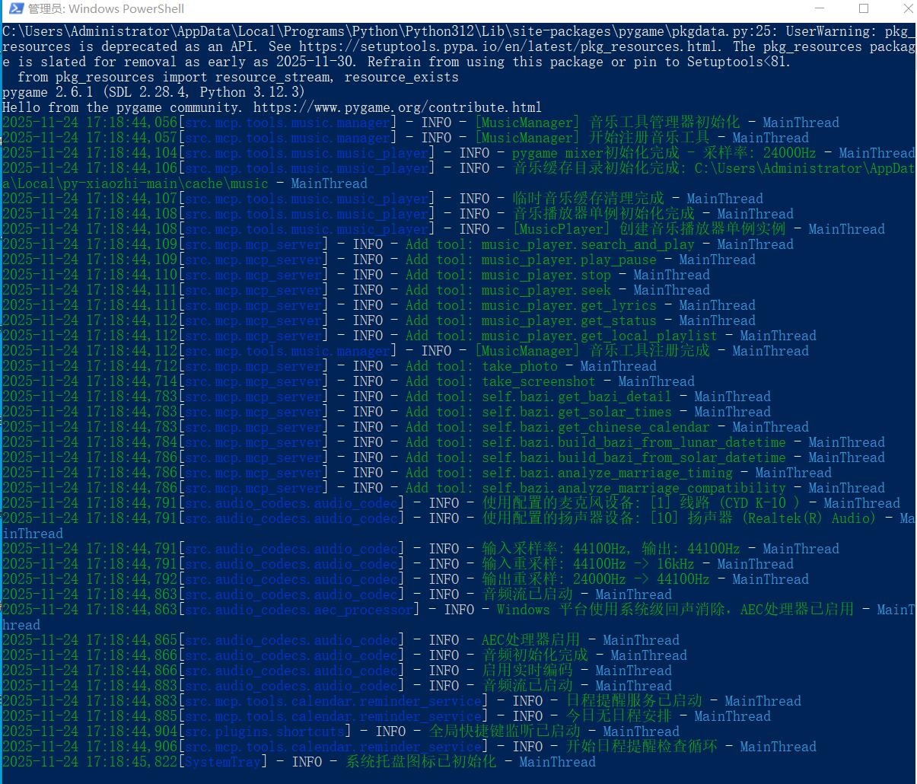The image size is (917, 784).
Task: Click the '今日无日程安排' log message
Action: tap(618, 716)
